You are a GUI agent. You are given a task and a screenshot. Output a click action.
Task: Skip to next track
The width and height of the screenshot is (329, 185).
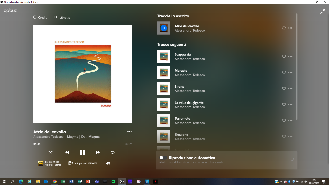point(98,152)
